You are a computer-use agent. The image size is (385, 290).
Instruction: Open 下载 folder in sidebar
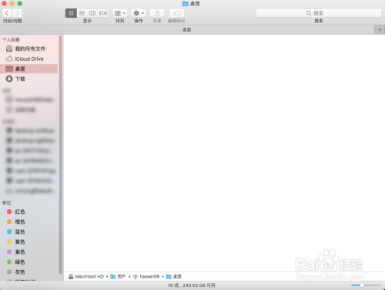[x=28, y=78]
